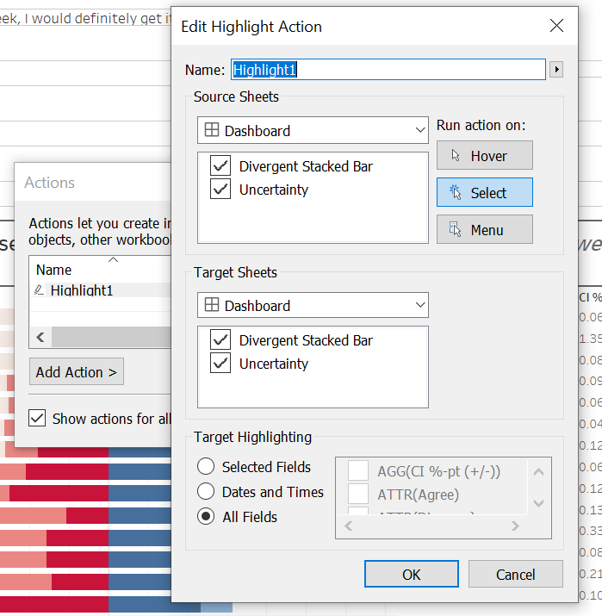Toggle Show actions for all checkbox
Screen dimensions: 602x616
tap(37, 419)
